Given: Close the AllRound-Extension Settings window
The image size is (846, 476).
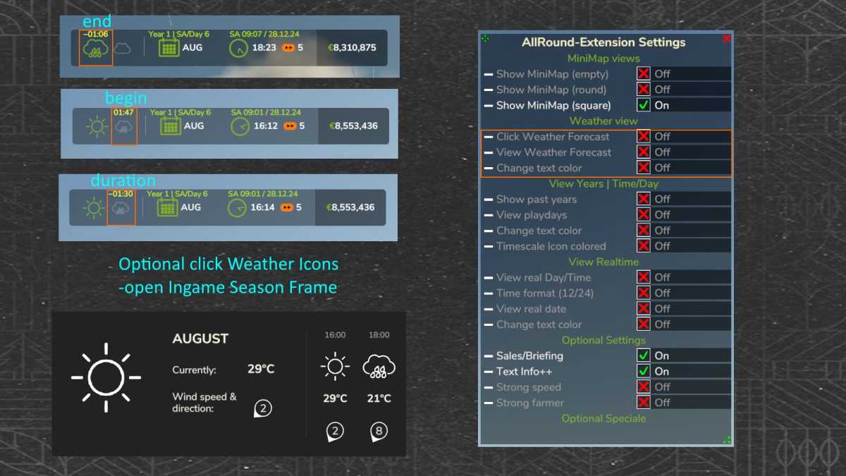Looking at the screenshot, I should click(x=726, y=38).
